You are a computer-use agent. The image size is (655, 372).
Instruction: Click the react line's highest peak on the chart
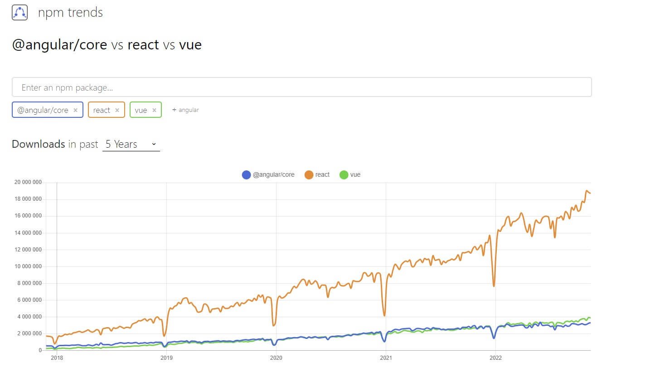tap(587, 191)
